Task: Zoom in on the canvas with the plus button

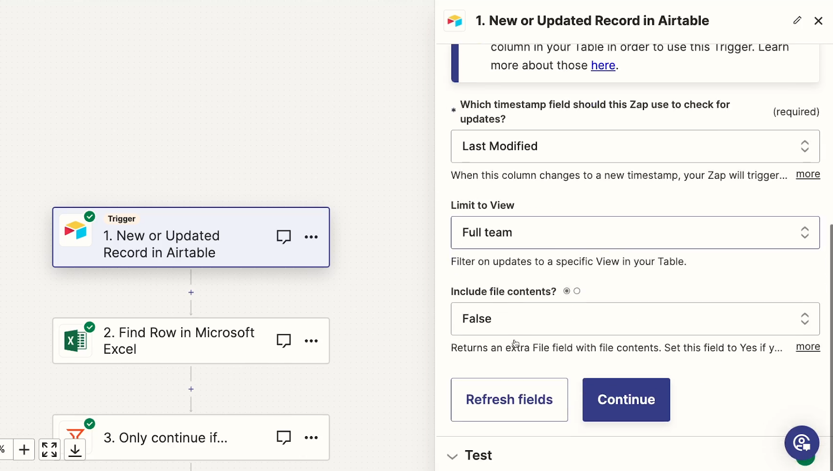Action: pos(24,450)
